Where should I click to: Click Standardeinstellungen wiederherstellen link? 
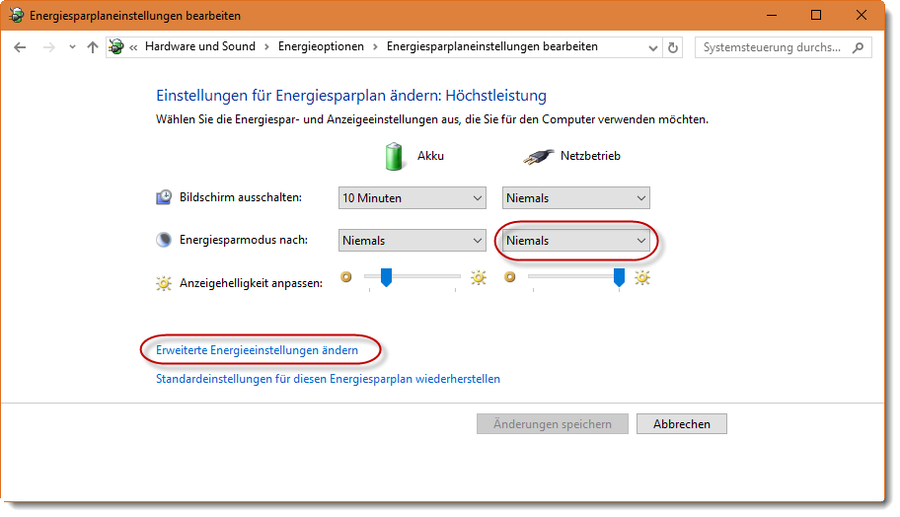click(328, 379)
